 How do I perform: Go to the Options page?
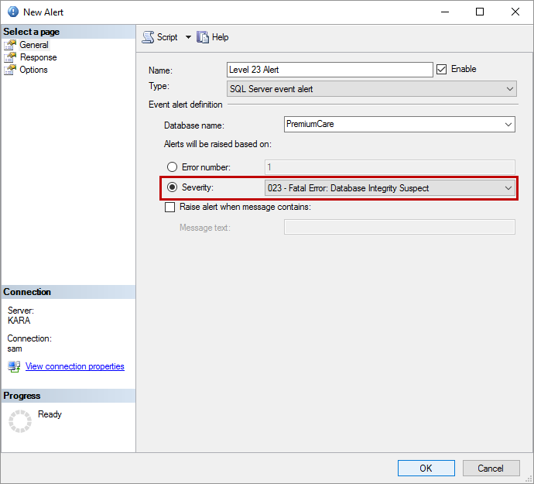click(x=33, y=70)
